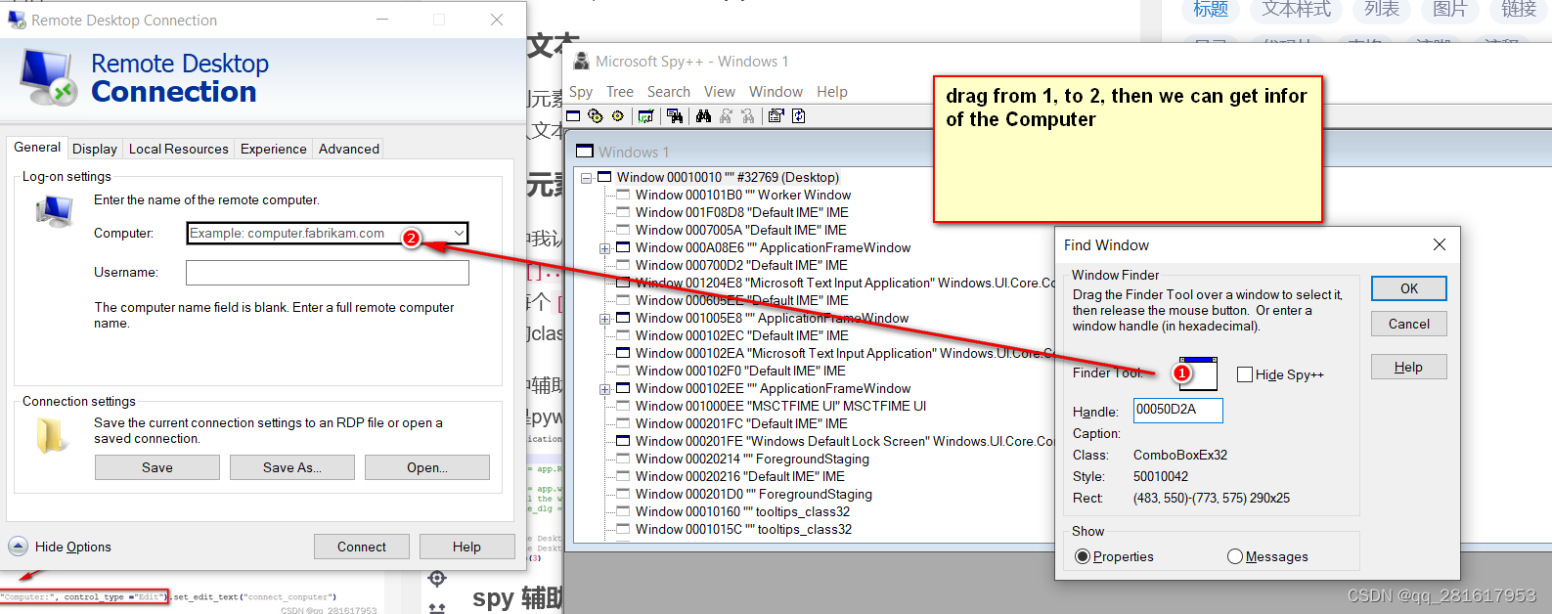
Task: Open the Properties toolbar icon in Spy++
Action: pyautogui.click(x=776, y=116)
